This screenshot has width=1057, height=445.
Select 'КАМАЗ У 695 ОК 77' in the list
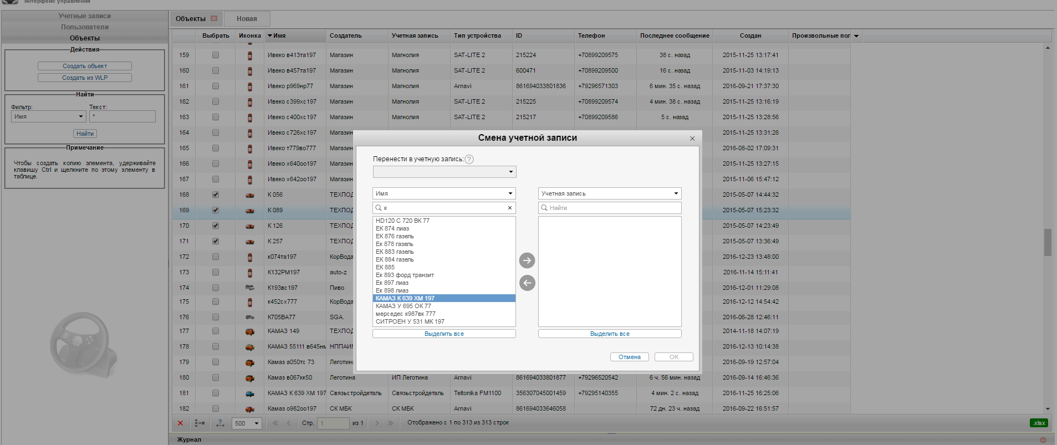click(404, 306)
